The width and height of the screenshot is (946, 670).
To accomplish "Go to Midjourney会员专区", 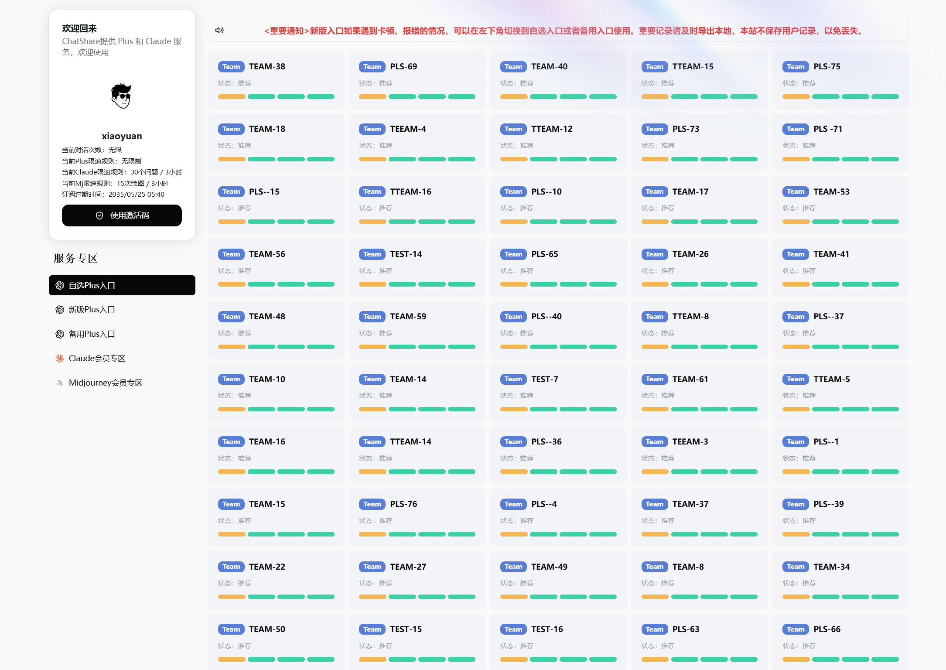I will pos(105,383).
